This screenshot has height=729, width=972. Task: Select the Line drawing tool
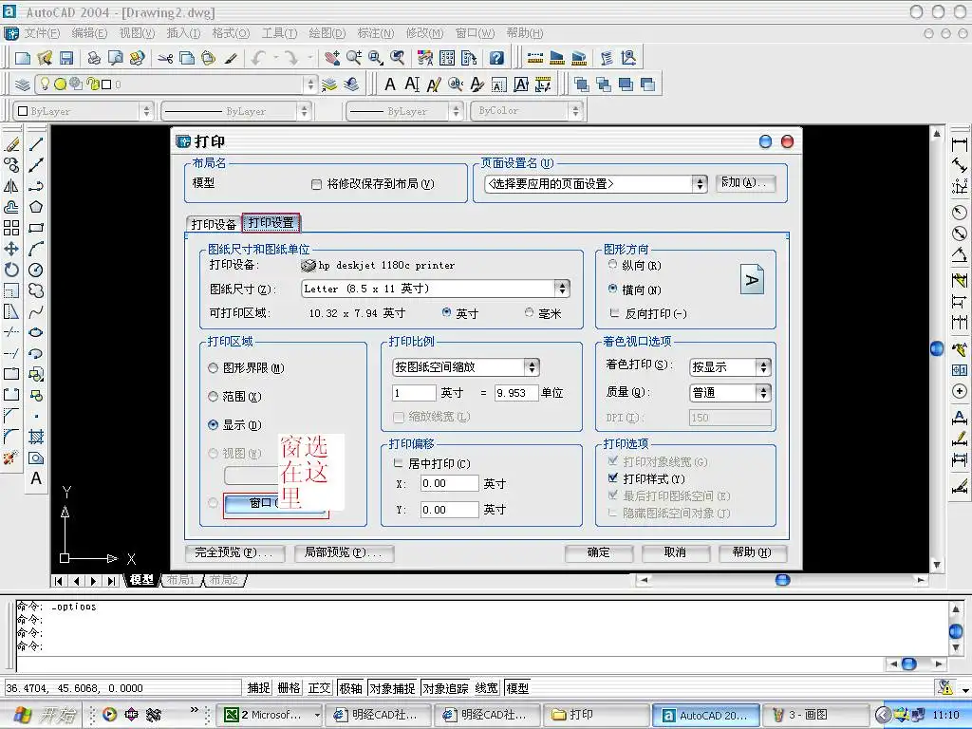click(x=36, y=144)
